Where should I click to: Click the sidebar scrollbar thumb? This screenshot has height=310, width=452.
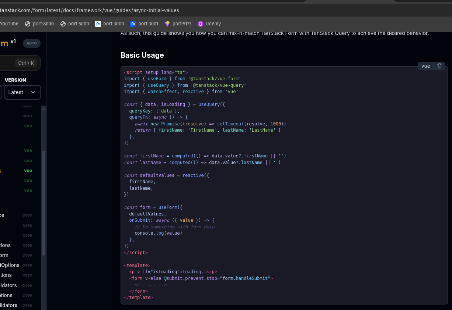[x=44, y=203]
